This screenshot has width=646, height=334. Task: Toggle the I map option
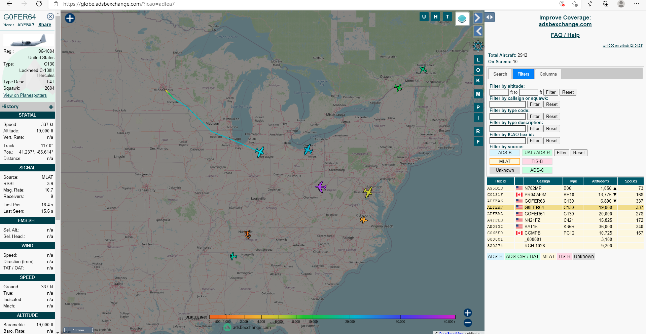click(478, 118)
